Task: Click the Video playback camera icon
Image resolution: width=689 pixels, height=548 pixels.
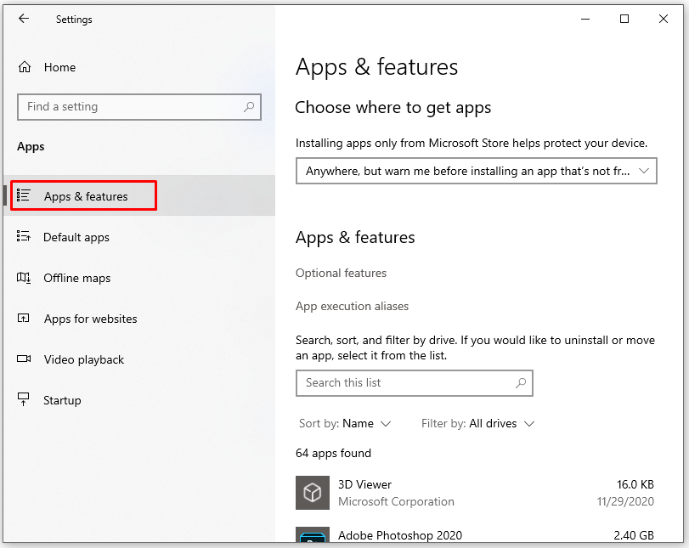Action: (x=24, y=359)
